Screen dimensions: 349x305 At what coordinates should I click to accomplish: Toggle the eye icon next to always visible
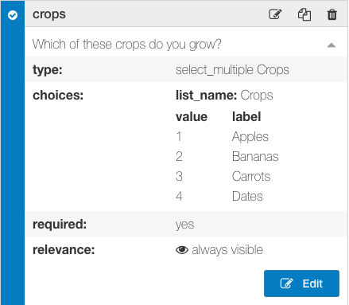[x=182, y=250]
